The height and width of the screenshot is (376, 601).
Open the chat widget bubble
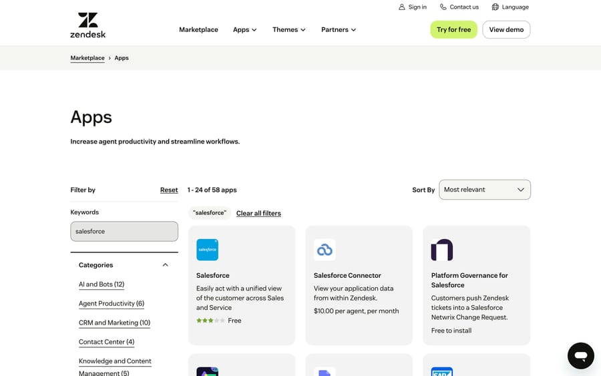click(x=581, y=356)
